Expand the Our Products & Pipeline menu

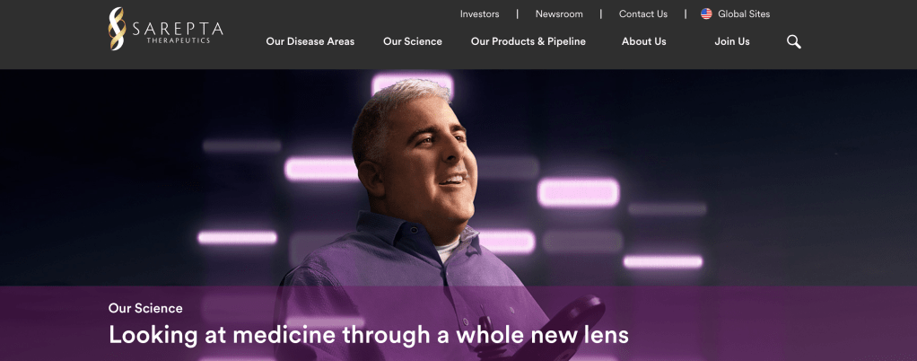[528, 41]
